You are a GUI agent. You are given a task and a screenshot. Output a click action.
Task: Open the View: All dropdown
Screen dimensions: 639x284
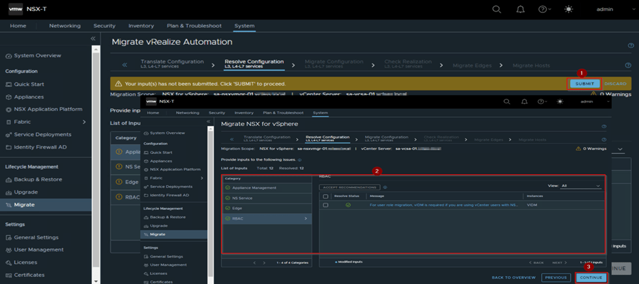click(580, 186)
